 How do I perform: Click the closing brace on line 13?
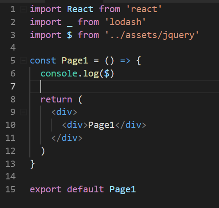coord(33,164)
